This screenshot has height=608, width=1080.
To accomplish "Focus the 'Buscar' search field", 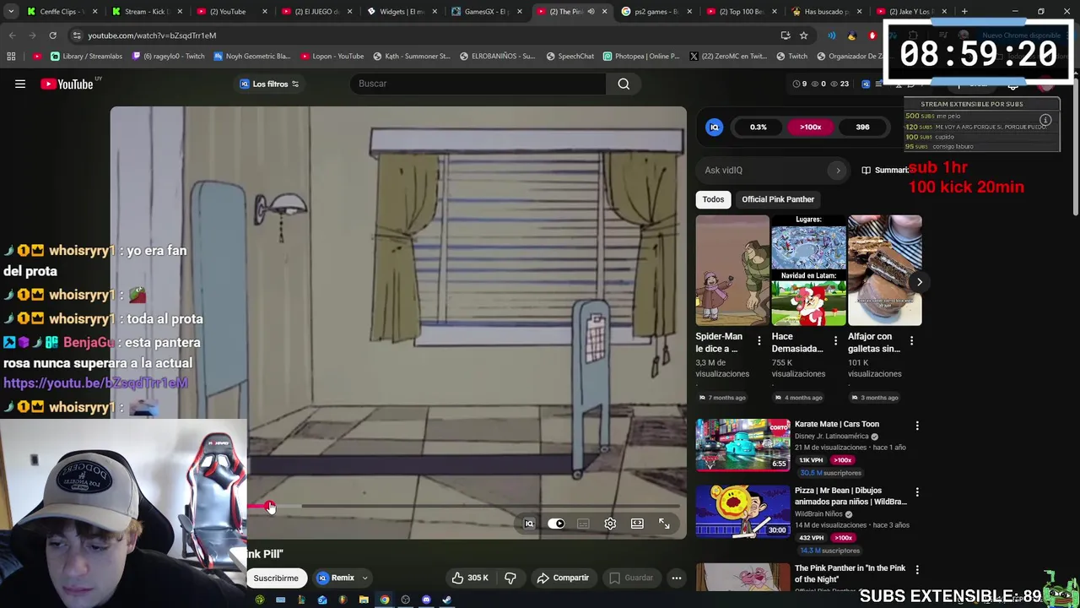I will [x=478, y=84].
